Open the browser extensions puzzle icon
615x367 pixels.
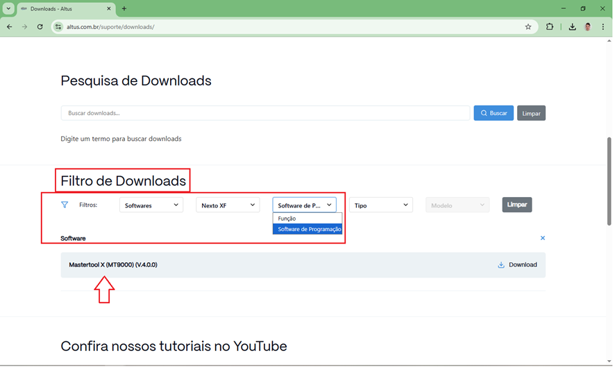[550, 27]
